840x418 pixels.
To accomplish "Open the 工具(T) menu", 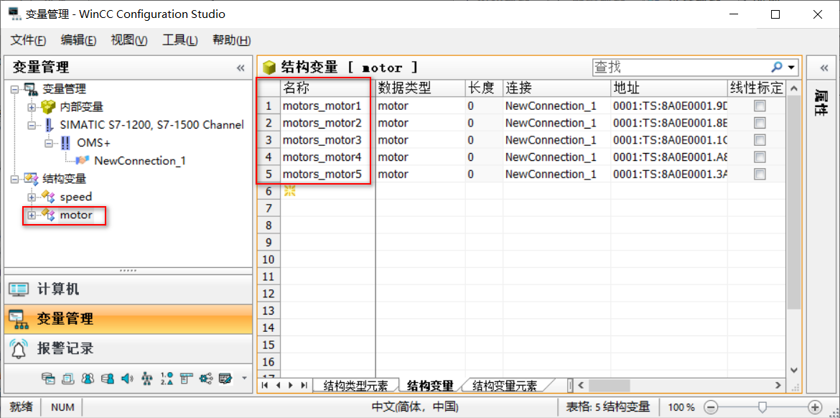I will pos(179,40).
